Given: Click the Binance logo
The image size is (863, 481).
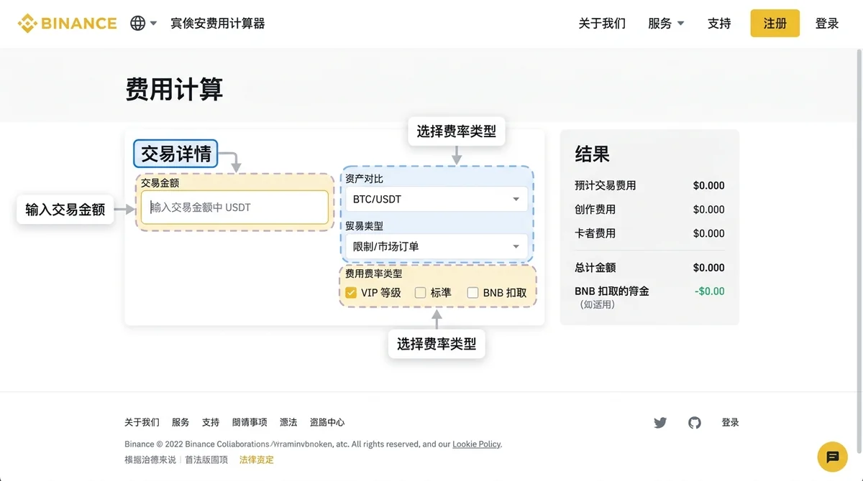Looking at the screenshot, I should point(67,23).
